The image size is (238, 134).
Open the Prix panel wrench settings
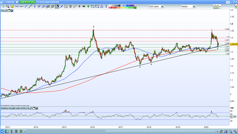[x=6, y=11]
